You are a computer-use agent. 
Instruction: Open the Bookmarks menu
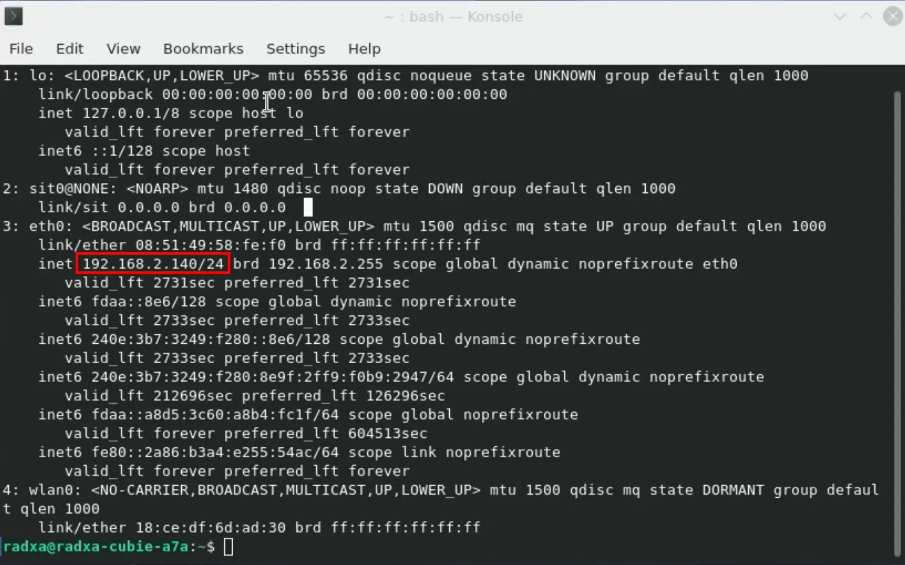point(204,49)
